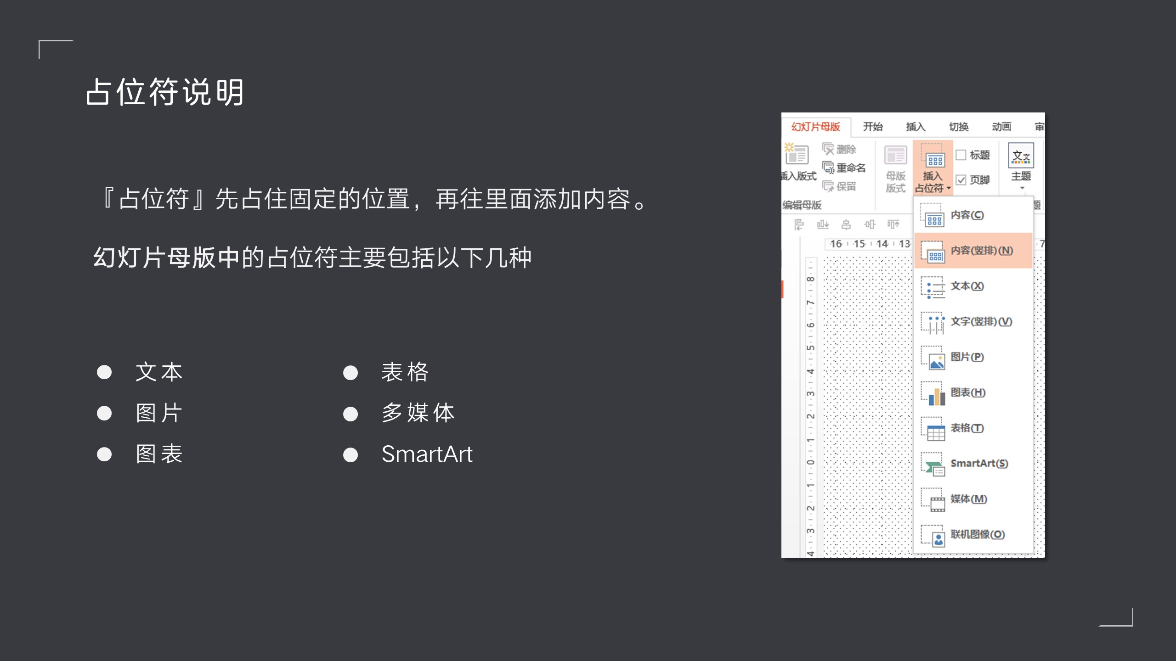Uncheck the 页脚 footer checkbox
This screenshot has height=661, width=1176.
click(961, 180)
